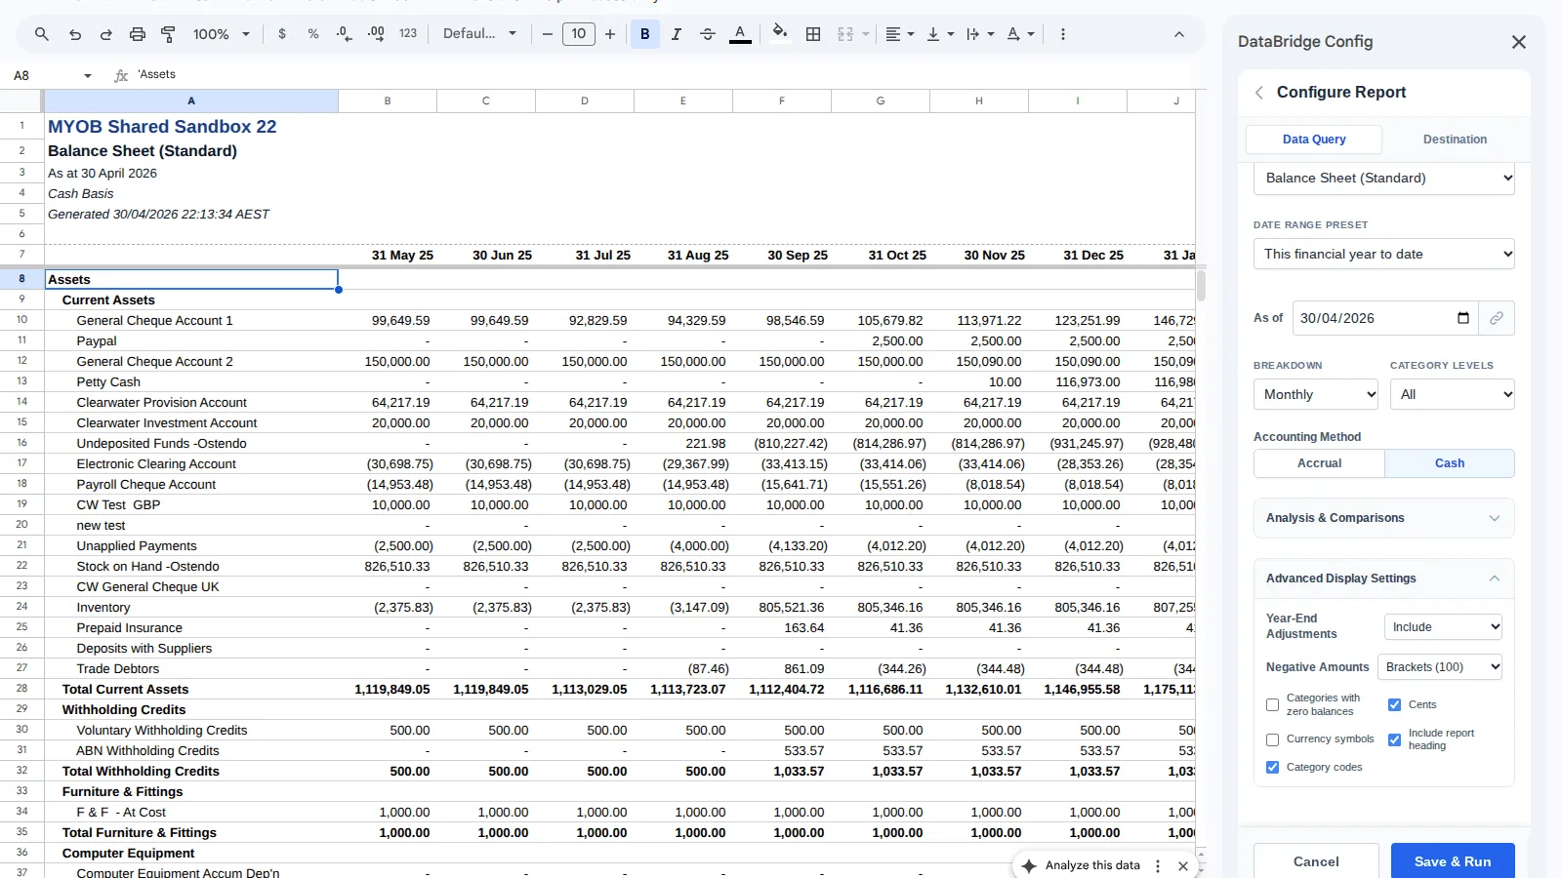Open the Category Levels dropdown

tap(1453, 395)
